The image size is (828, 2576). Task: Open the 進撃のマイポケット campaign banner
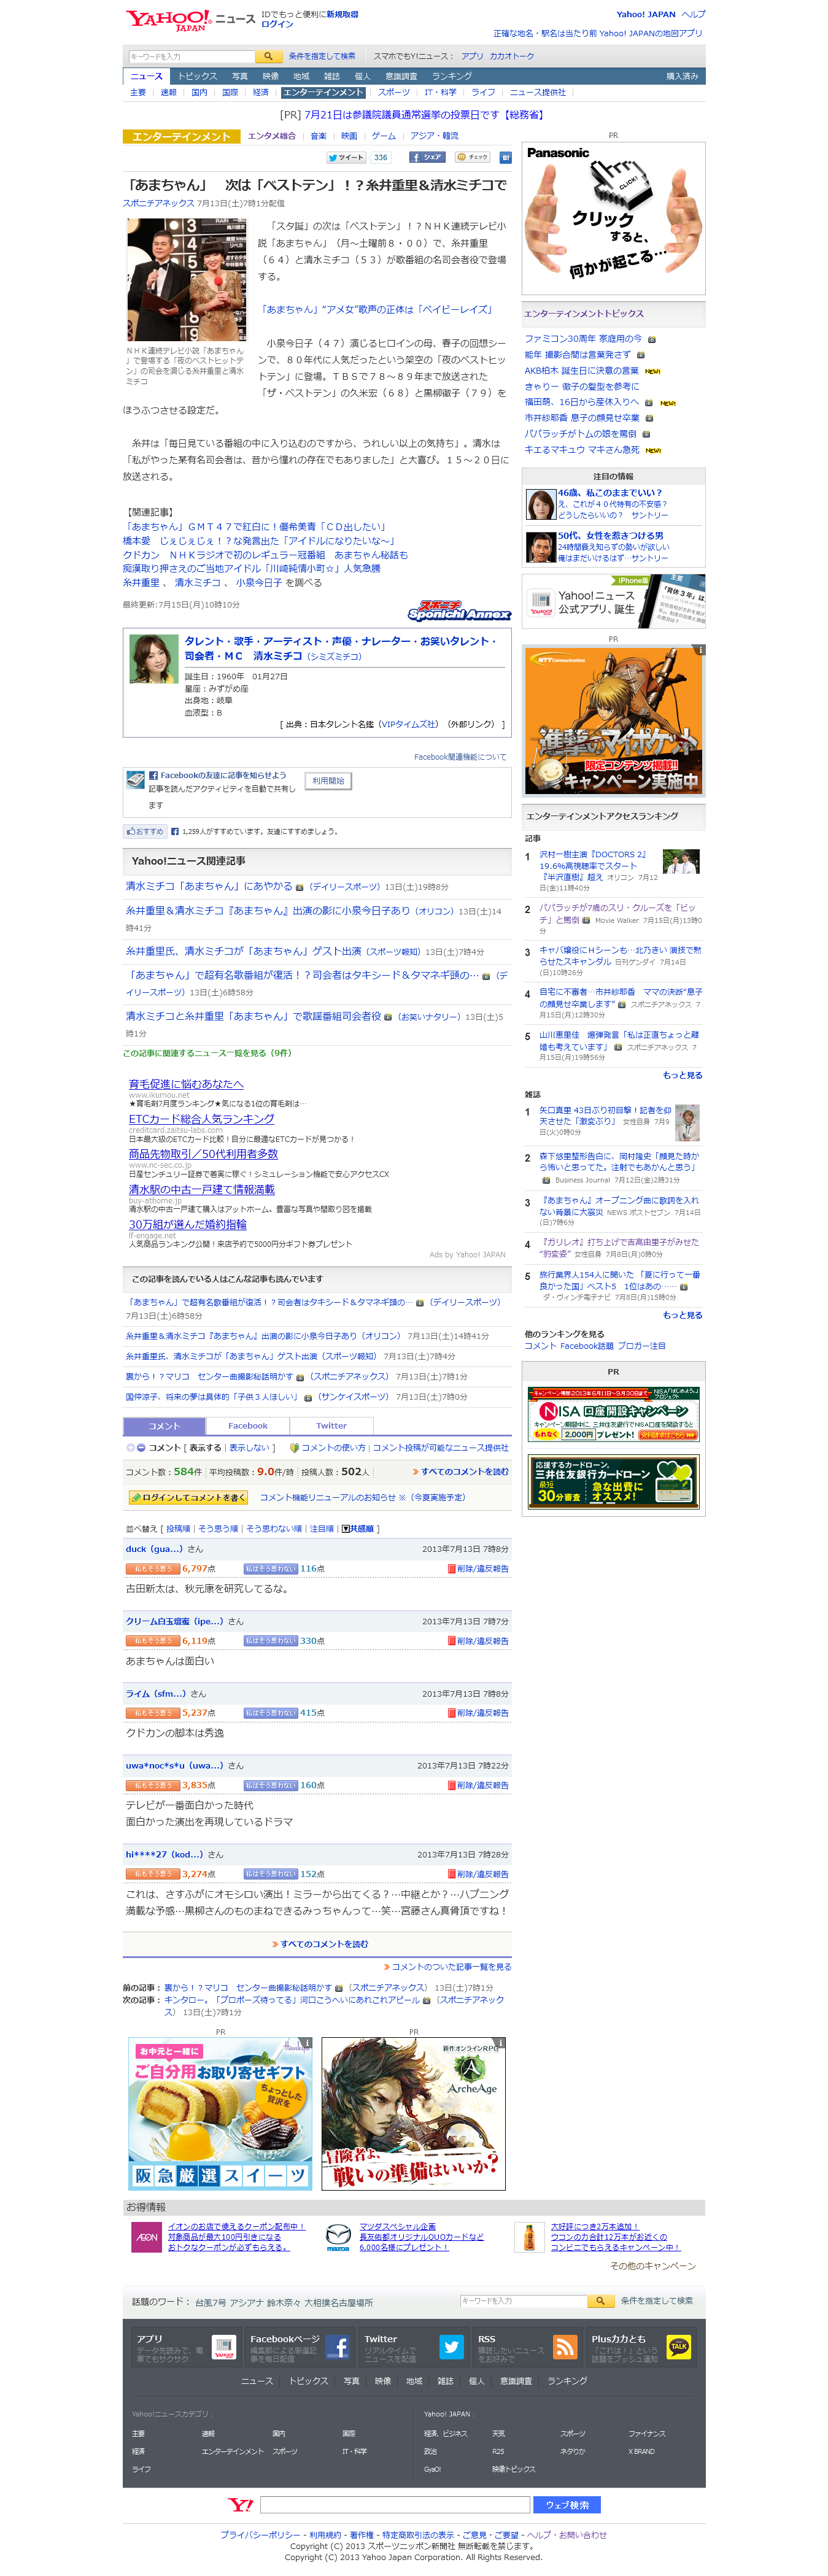(x=614, y=720)
